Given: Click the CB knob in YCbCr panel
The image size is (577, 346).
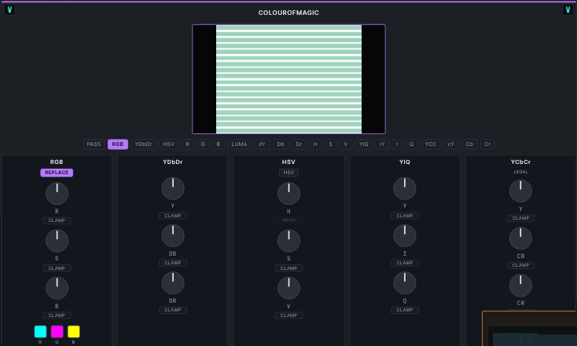Looking at the screenshot, I should [520, 239].
